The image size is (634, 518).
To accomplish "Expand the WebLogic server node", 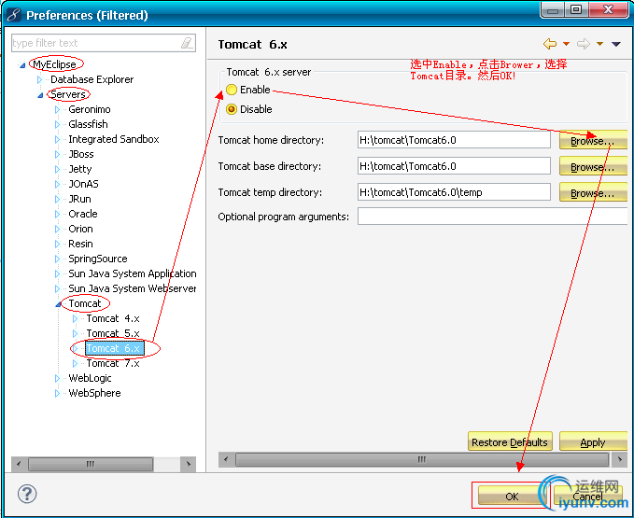I will coord(57,379).
